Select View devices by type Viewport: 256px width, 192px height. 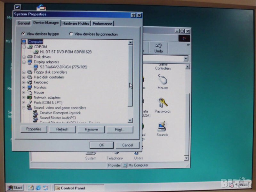point(23,34)
